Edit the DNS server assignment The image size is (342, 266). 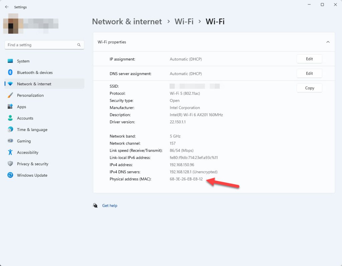[309, 73]
